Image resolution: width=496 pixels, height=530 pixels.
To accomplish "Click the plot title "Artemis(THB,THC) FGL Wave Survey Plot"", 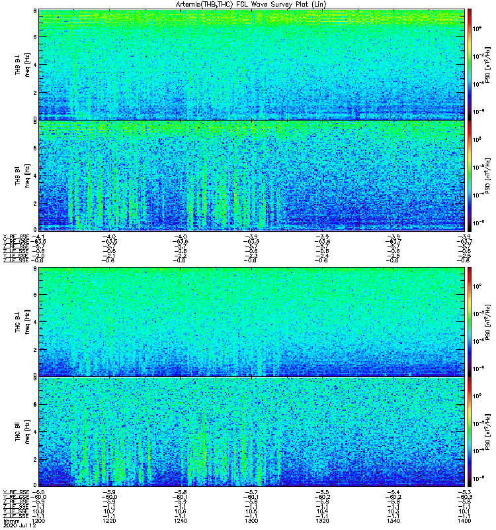I will (251, 5).
